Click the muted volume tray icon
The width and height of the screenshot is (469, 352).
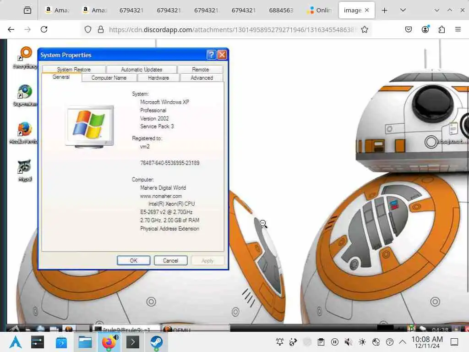click(349, 342)
